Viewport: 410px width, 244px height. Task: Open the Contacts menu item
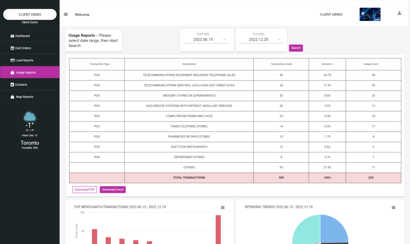(x=30, y=85)
